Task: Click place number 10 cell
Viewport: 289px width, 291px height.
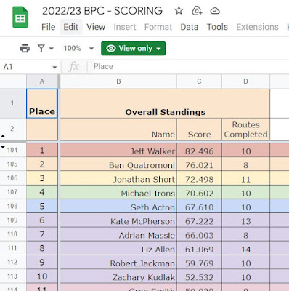Action: point(42,276)
